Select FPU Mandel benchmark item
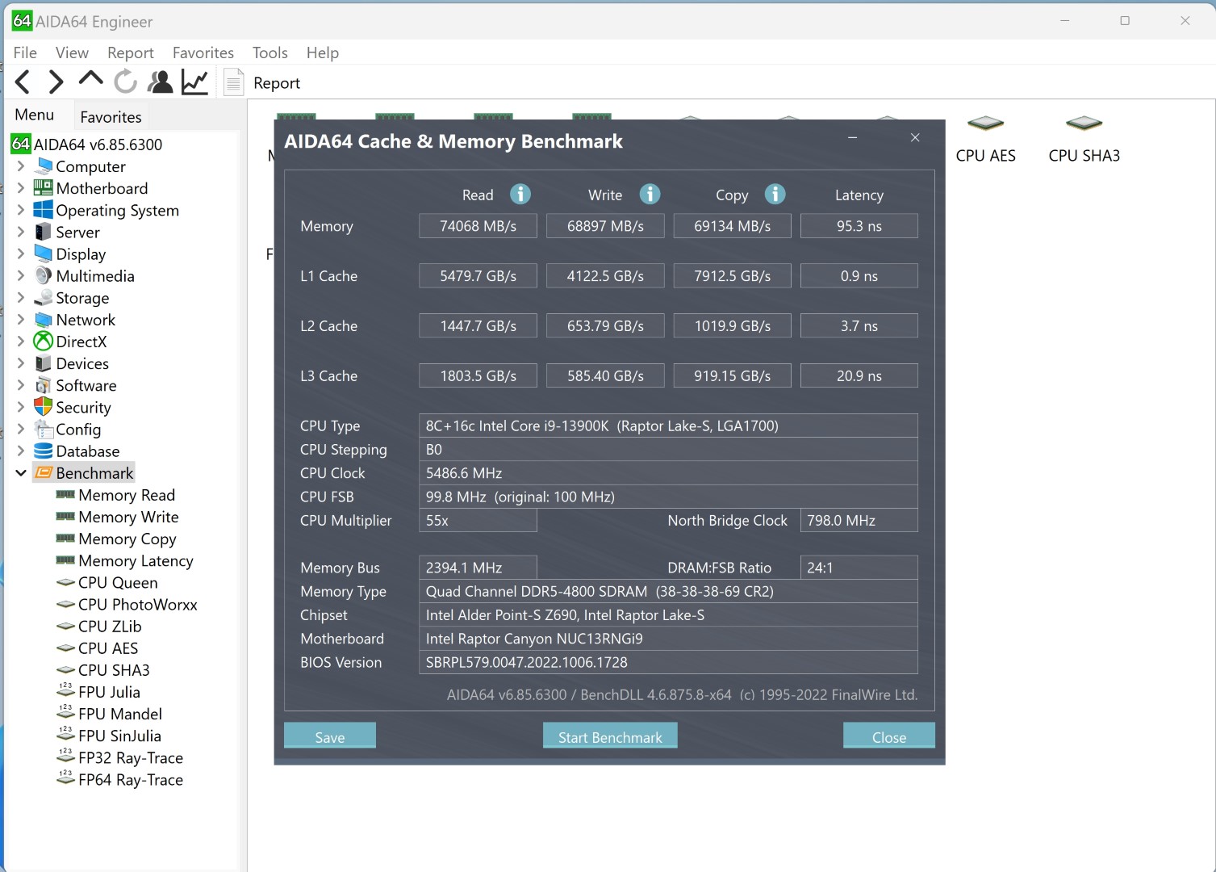 coord(120,714)
